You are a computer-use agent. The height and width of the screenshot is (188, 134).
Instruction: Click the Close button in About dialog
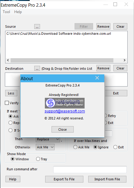62,129
